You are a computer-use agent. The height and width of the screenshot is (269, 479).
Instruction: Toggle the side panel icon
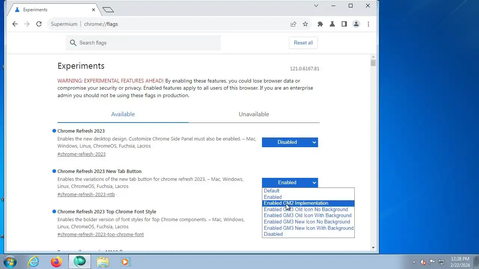pyautogui.click(x=344, y=24)
